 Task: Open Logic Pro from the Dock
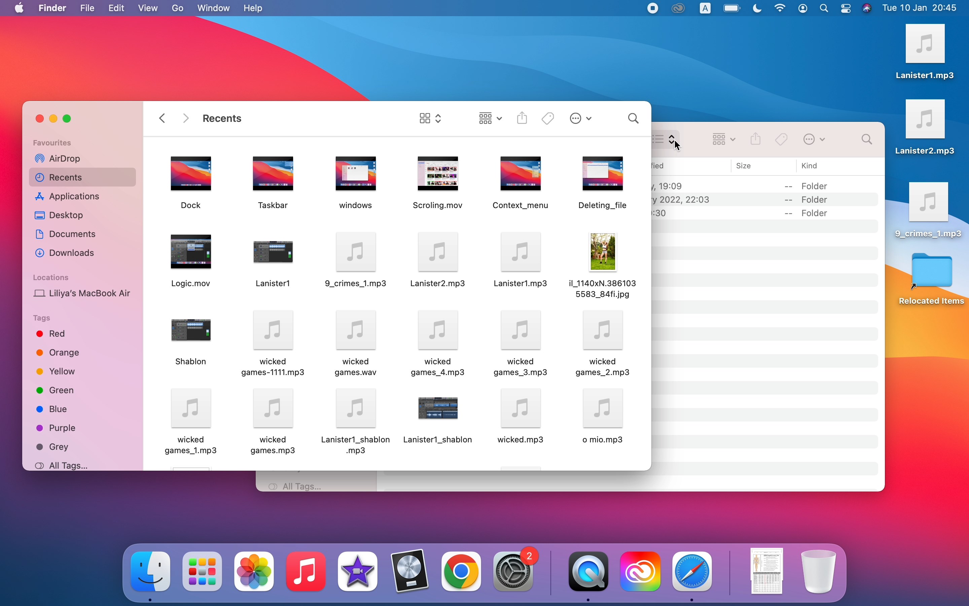pyautogui.click(x=409, y=571)
